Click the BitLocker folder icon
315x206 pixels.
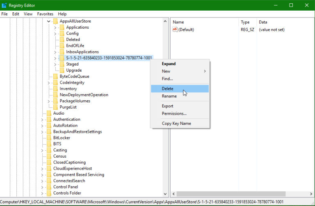tap(49, 138)
